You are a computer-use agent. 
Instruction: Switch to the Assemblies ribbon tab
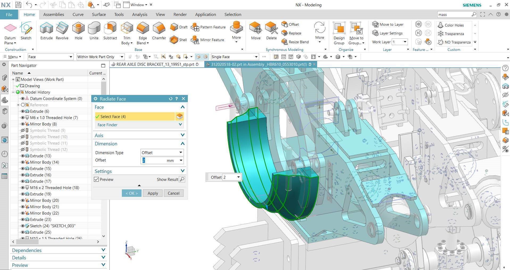53,15
